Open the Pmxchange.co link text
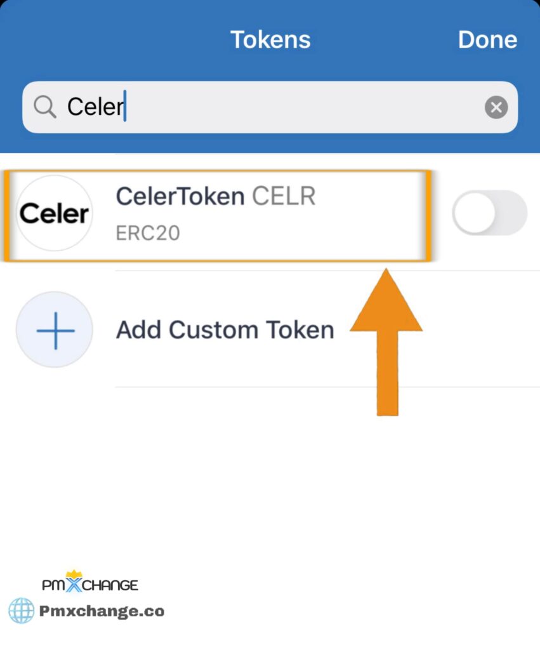 pos(102,611)
